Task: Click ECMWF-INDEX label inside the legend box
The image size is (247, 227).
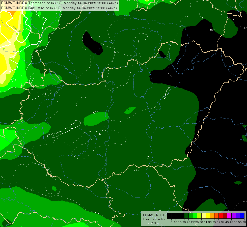Action: (x=154, y=215)
